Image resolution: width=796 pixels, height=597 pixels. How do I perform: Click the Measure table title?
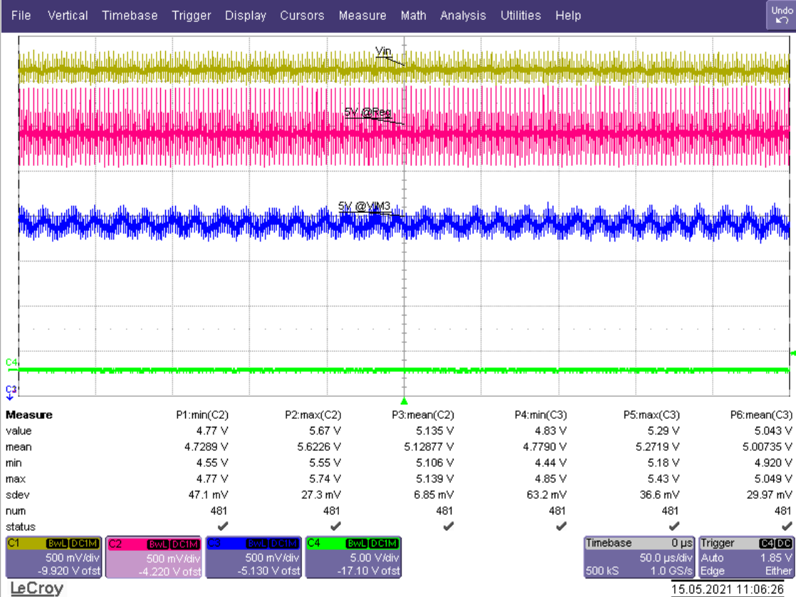[x=29, y=415]
